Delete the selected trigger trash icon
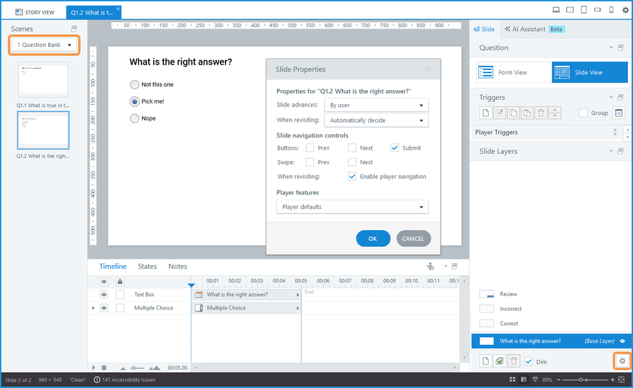This screenshot has height=388, width=633. coord(541,113)
